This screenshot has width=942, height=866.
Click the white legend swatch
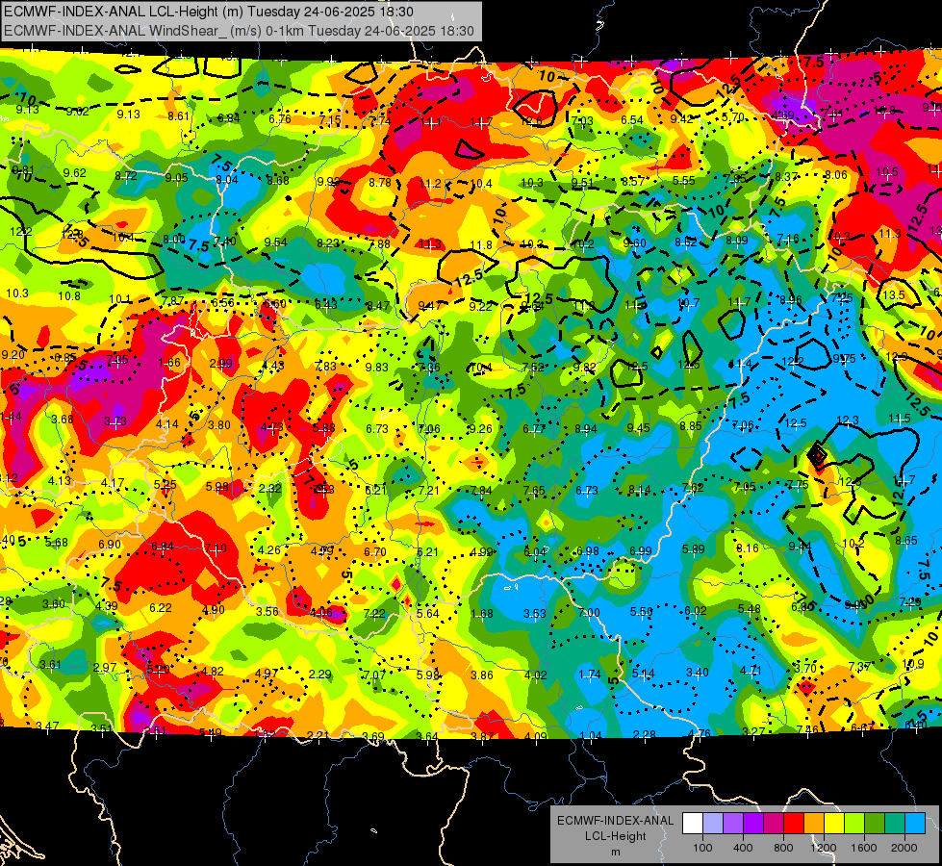(x=693, y=824)
